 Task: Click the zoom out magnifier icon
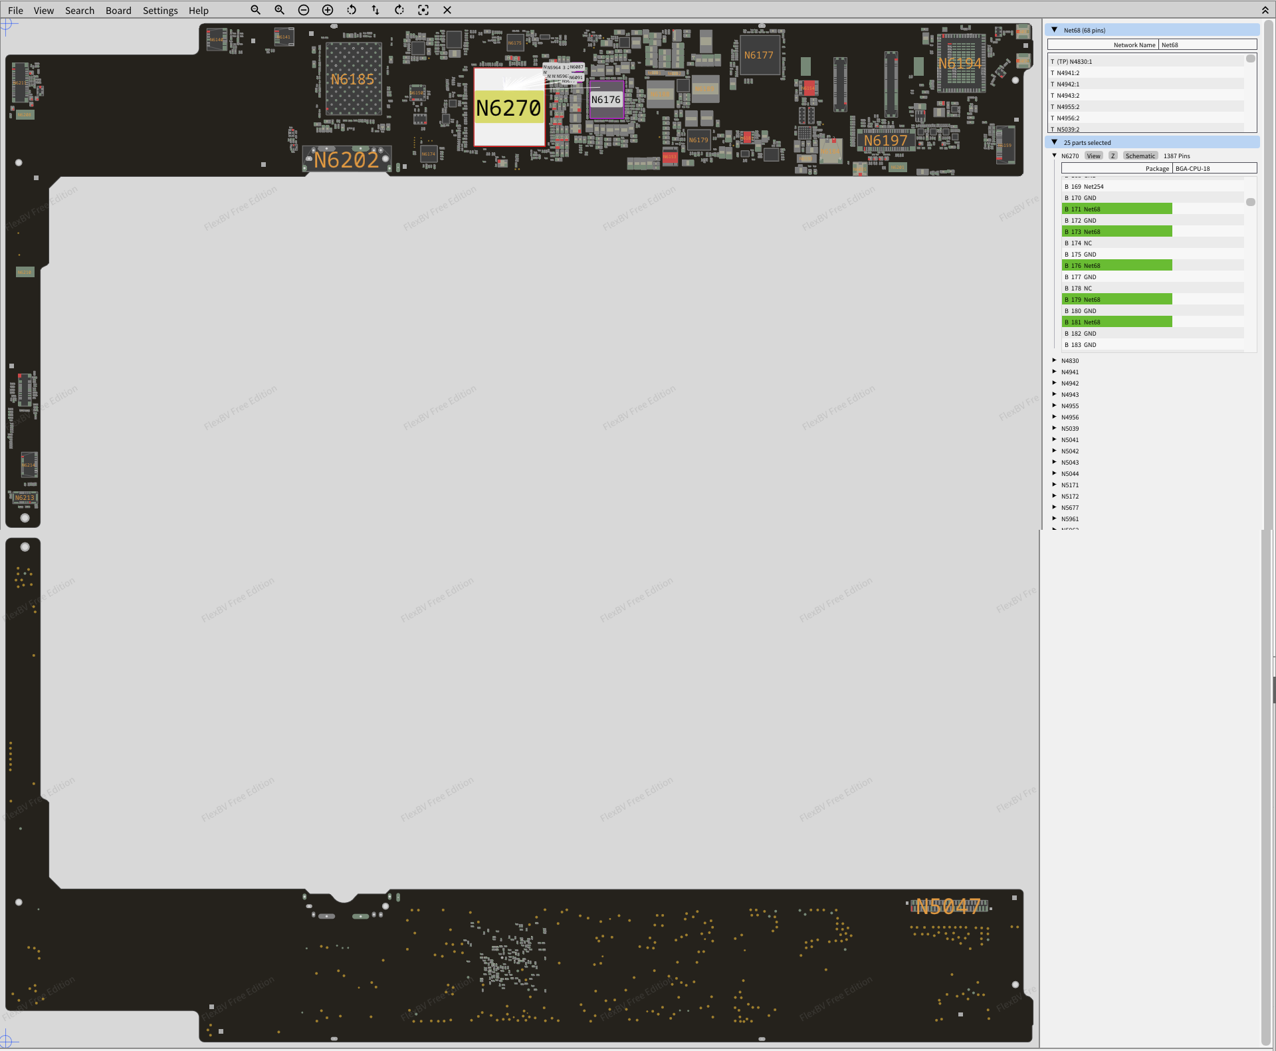[255, 10]
